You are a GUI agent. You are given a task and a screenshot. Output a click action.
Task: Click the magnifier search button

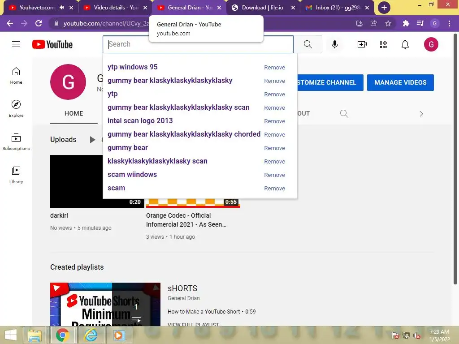click(307, 44)
